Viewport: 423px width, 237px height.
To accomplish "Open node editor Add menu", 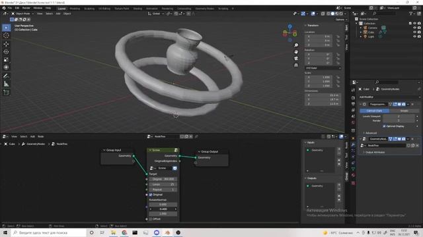I will pos(32,136).
